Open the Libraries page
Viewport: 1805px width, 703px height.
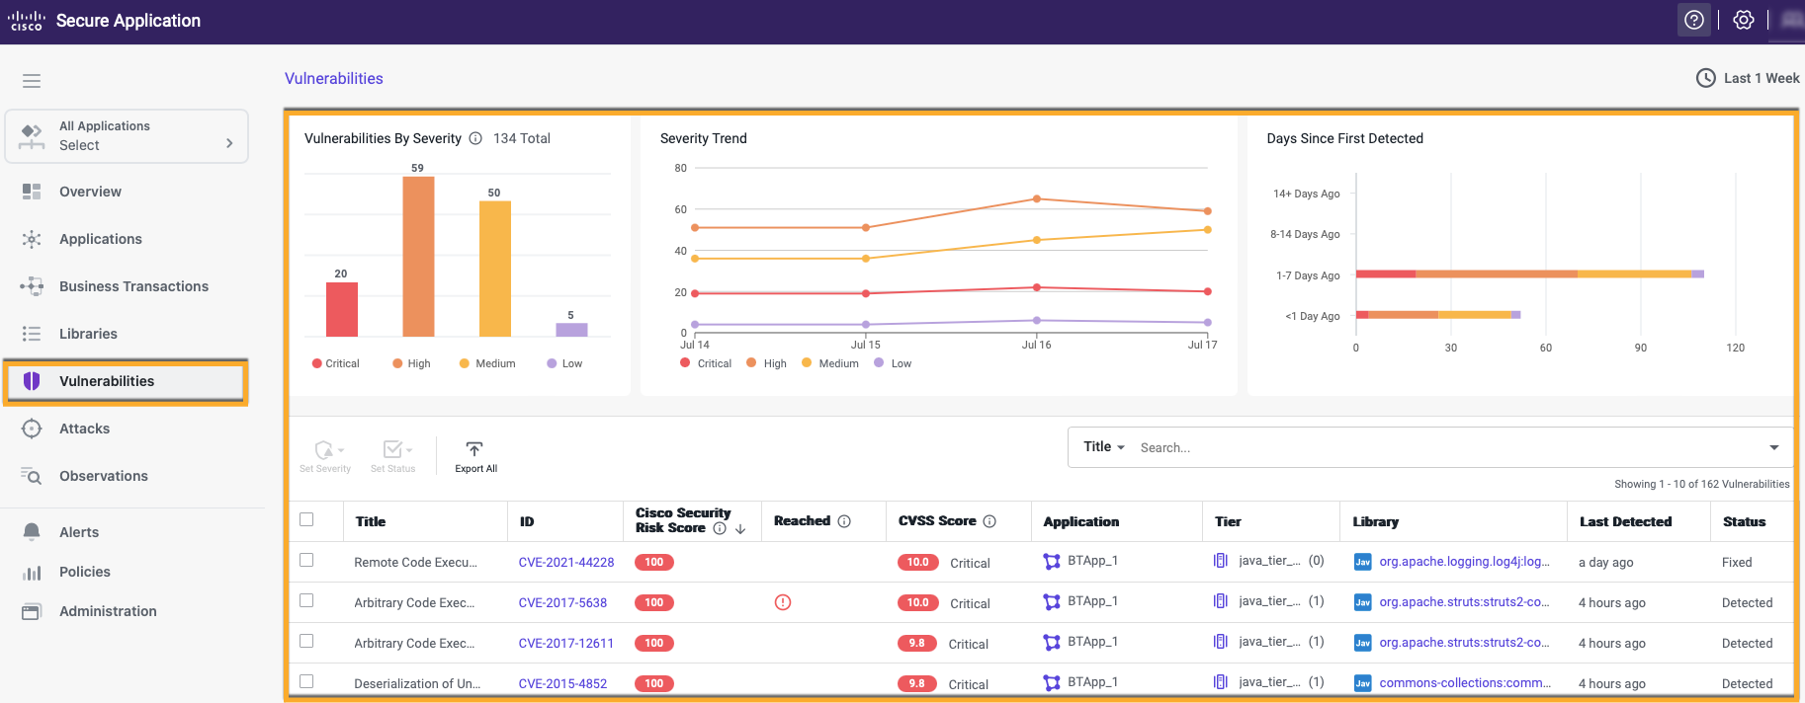88,334
